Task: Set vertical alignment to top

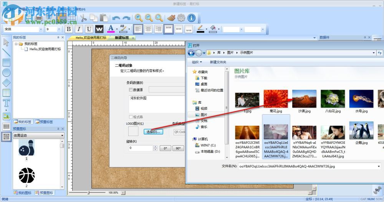Action: (x=169, y=29)
